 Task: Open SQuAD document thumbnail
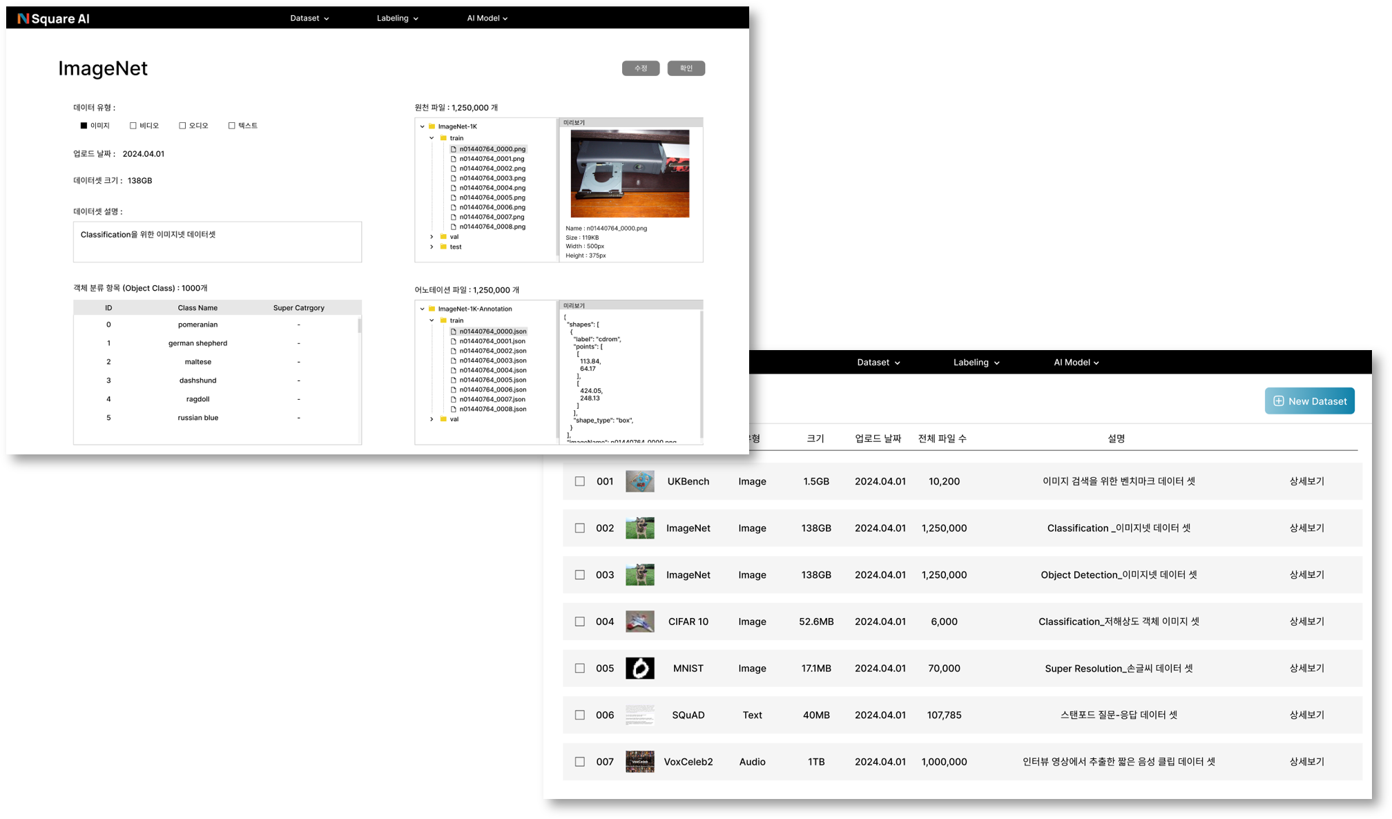[640, 715]
